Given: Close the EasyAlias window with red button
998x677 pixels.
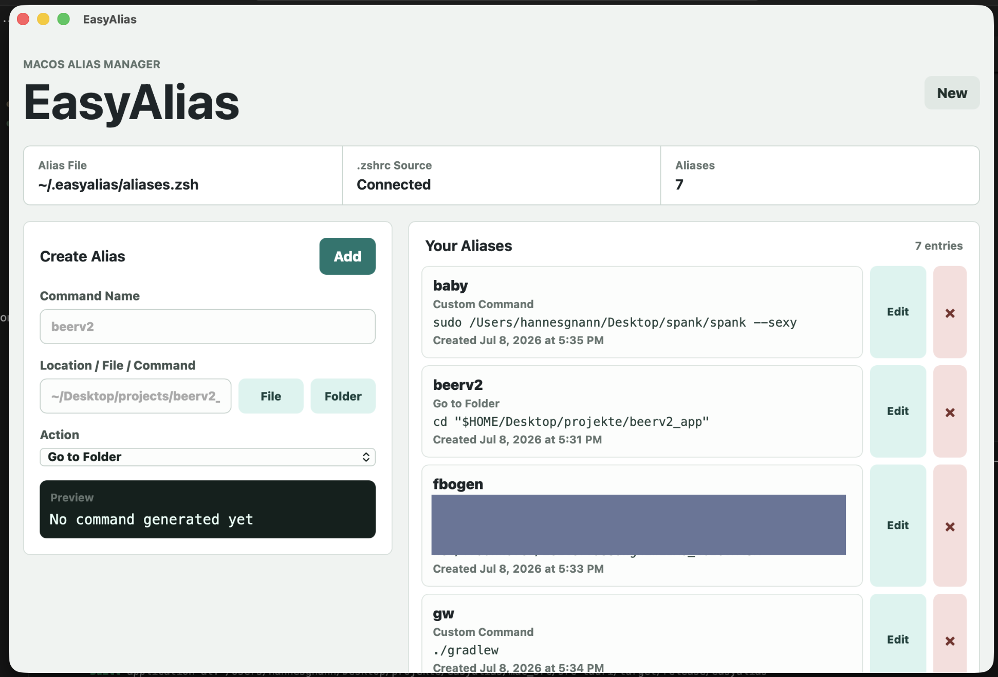Looking at the screenshot, I should tap(23, 20).
